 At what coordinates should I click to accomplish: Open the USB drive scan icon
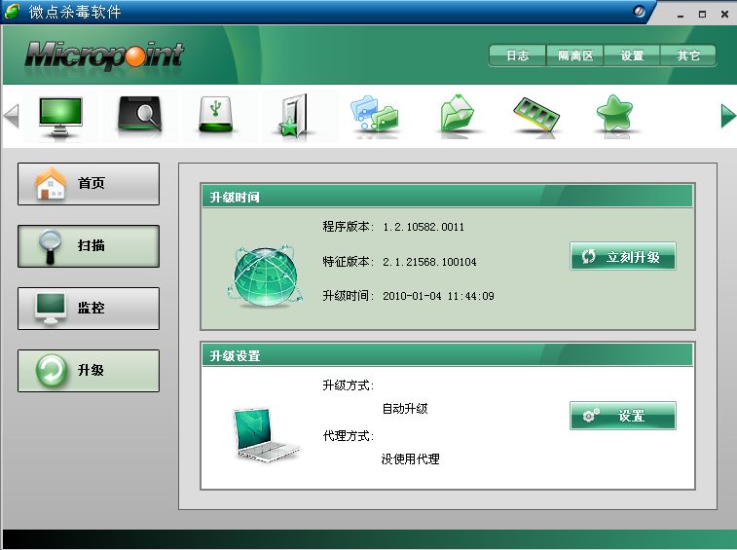tap(216, 114)
